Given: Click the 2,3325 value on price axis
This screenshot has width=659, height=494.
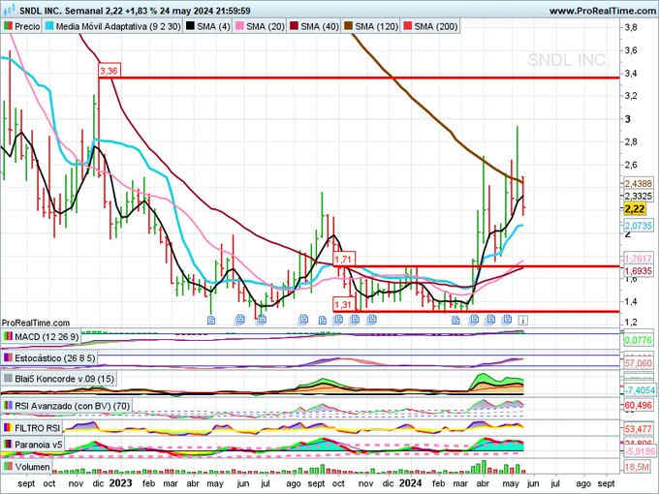Looking at the screenshot, I should 638,197.
